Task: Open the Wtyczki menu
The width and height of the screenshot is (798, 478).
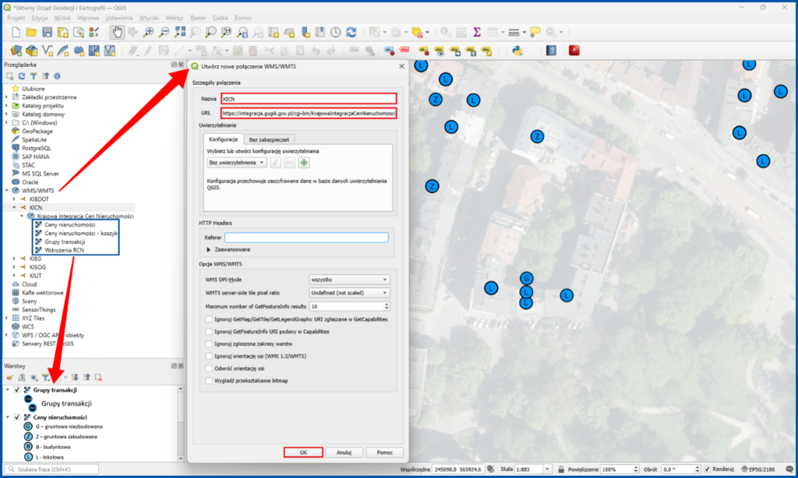Action: [149, 18]
